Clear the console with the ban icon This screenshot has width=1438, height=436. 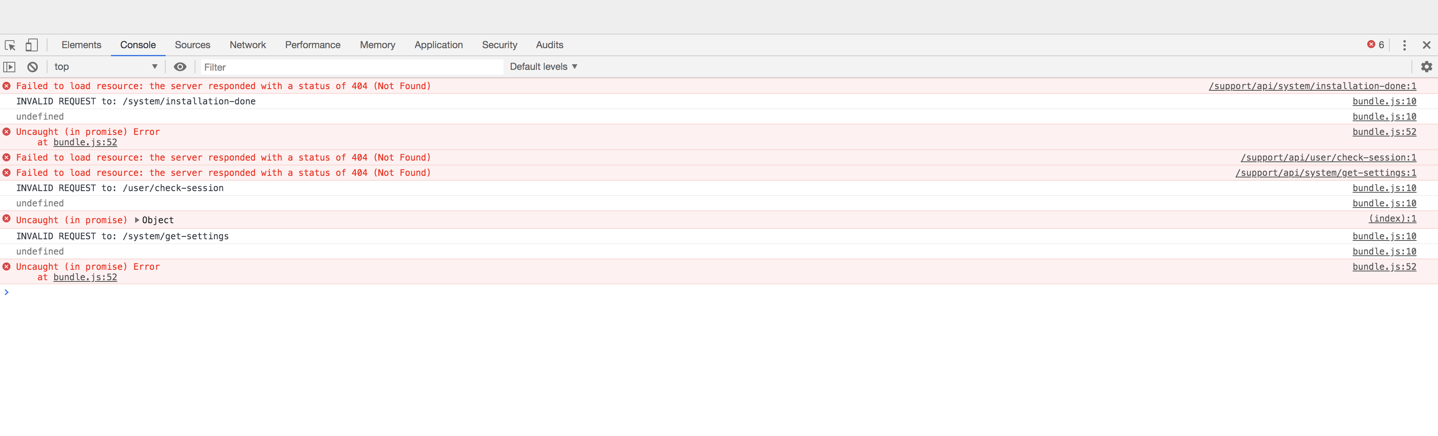click(33, 67)
